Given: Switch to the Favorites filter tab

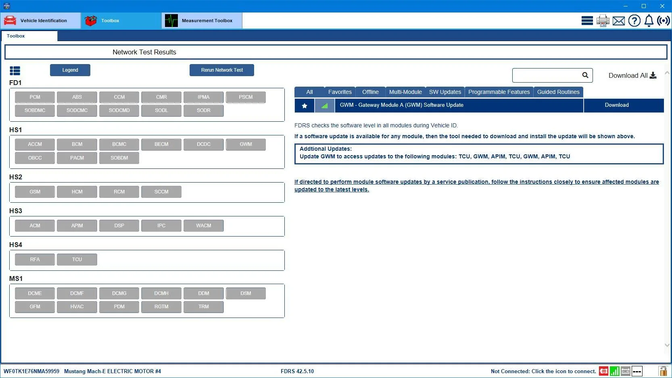Looking at the screenshot, I should coord(340,92).
